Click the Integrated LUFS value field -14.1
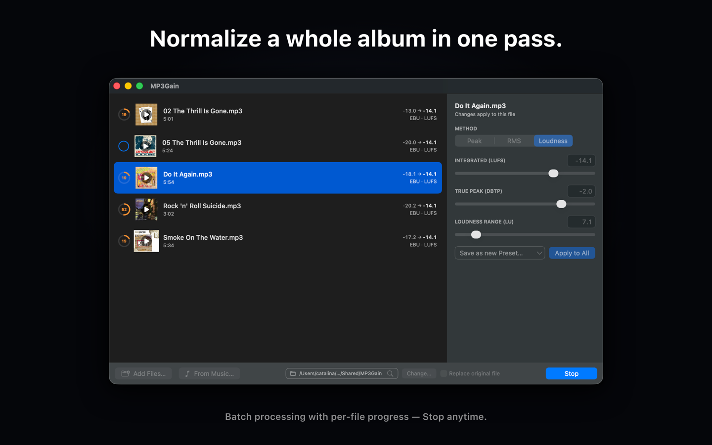This screenshot has width=712, height=445. pos(581,161)
